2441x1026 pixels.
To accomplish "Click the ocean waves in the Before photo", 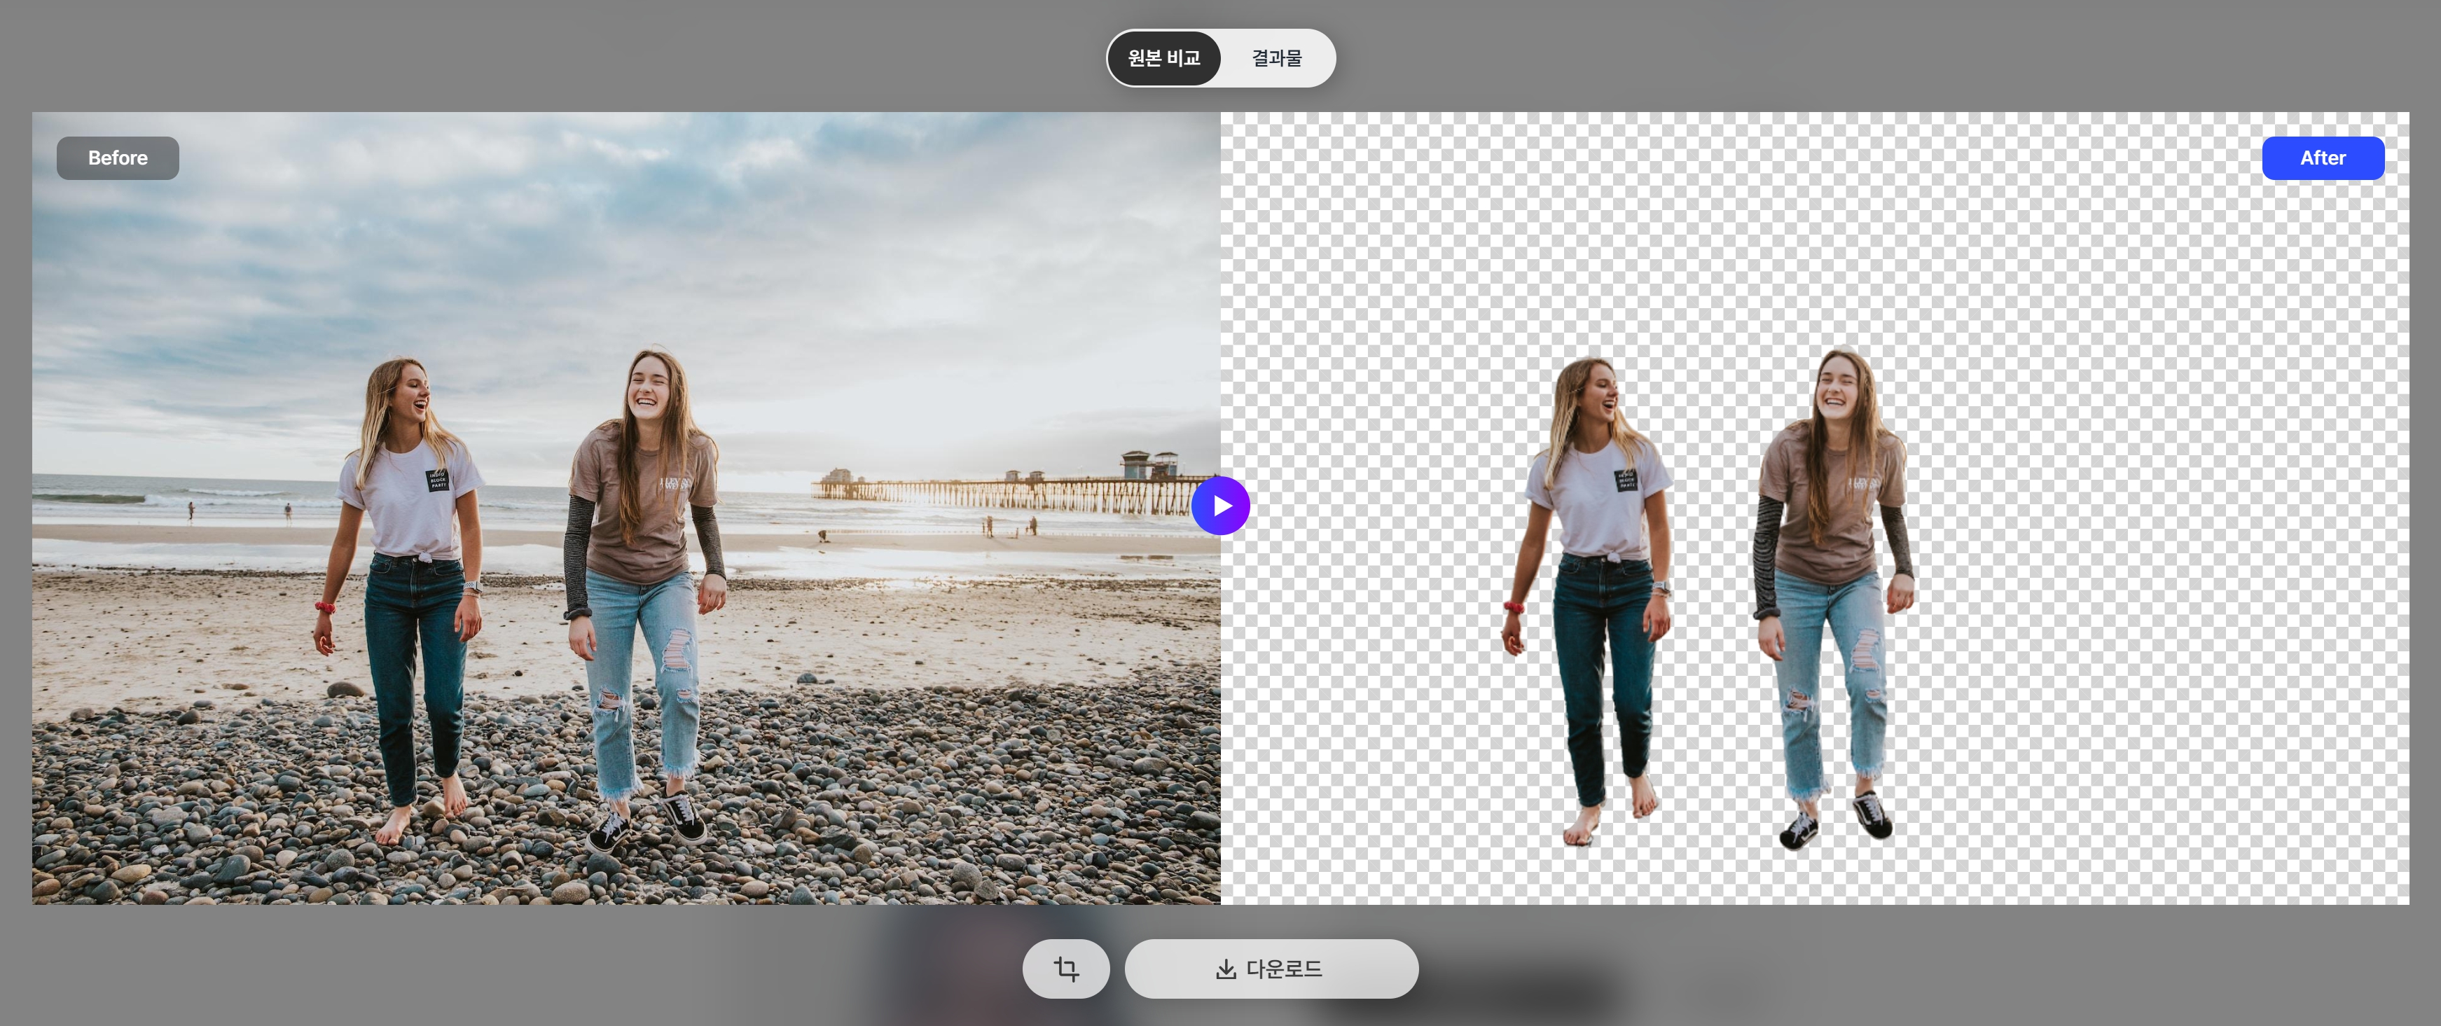I will [113, 497].
